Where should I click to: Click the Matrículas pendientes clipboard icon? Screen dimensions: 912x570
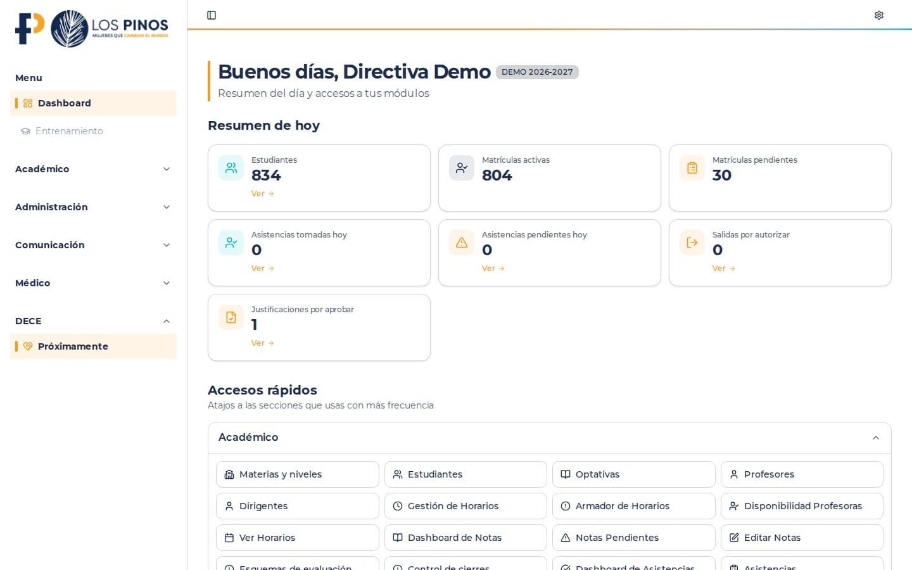[692, 168]
